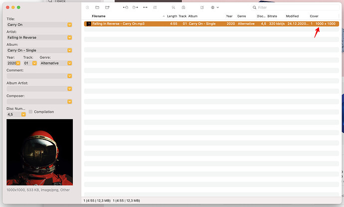Open the auto-numbering list icon
This screenshot has height=207, width=344.
pos(155,7)
